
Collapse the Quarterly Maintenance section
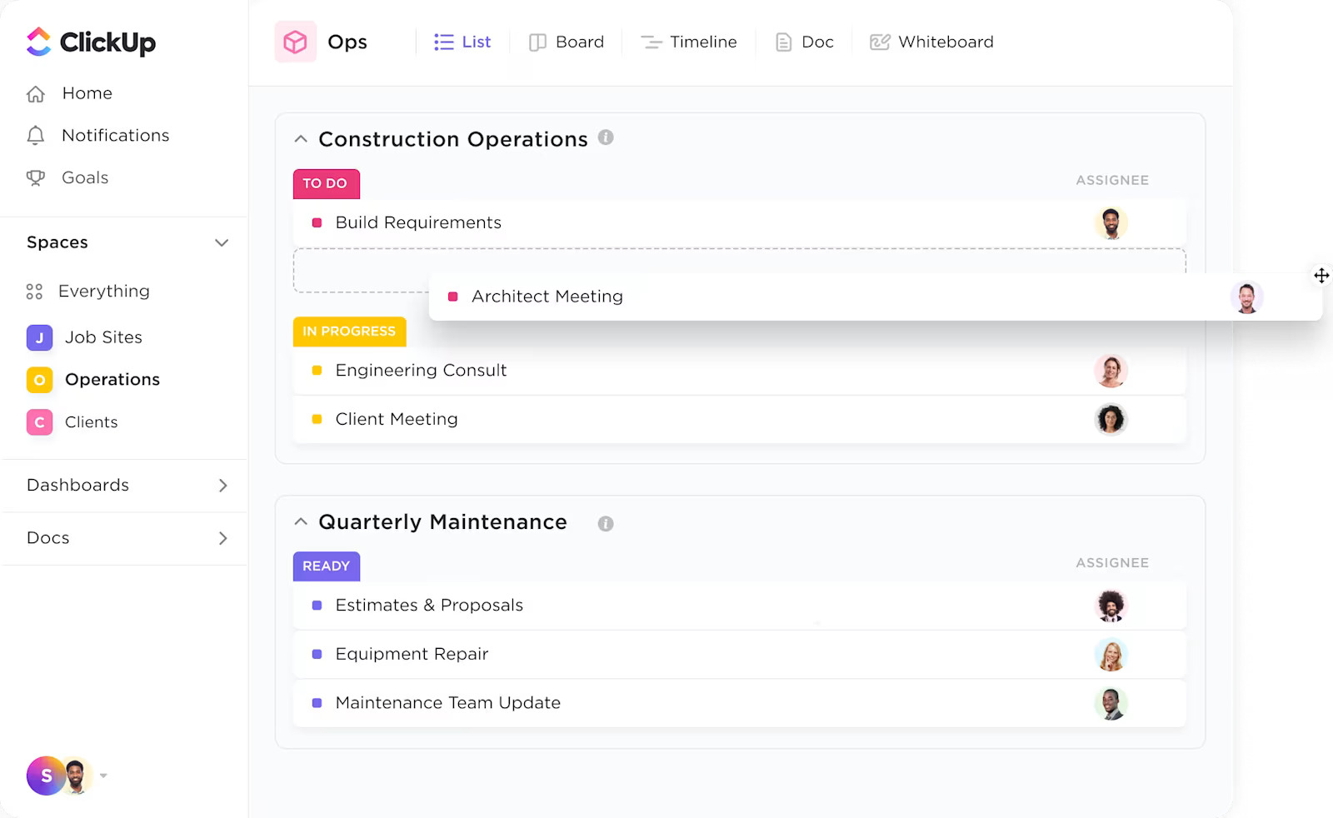click(x=300, y=521)
